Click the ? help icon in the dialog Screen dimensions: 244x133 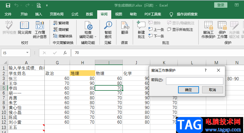pos(206,70)
